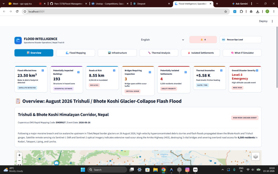The width and height of the screenshot is (278, 174).
Task: Reload the localhost page
Action: tap(17, 11)
